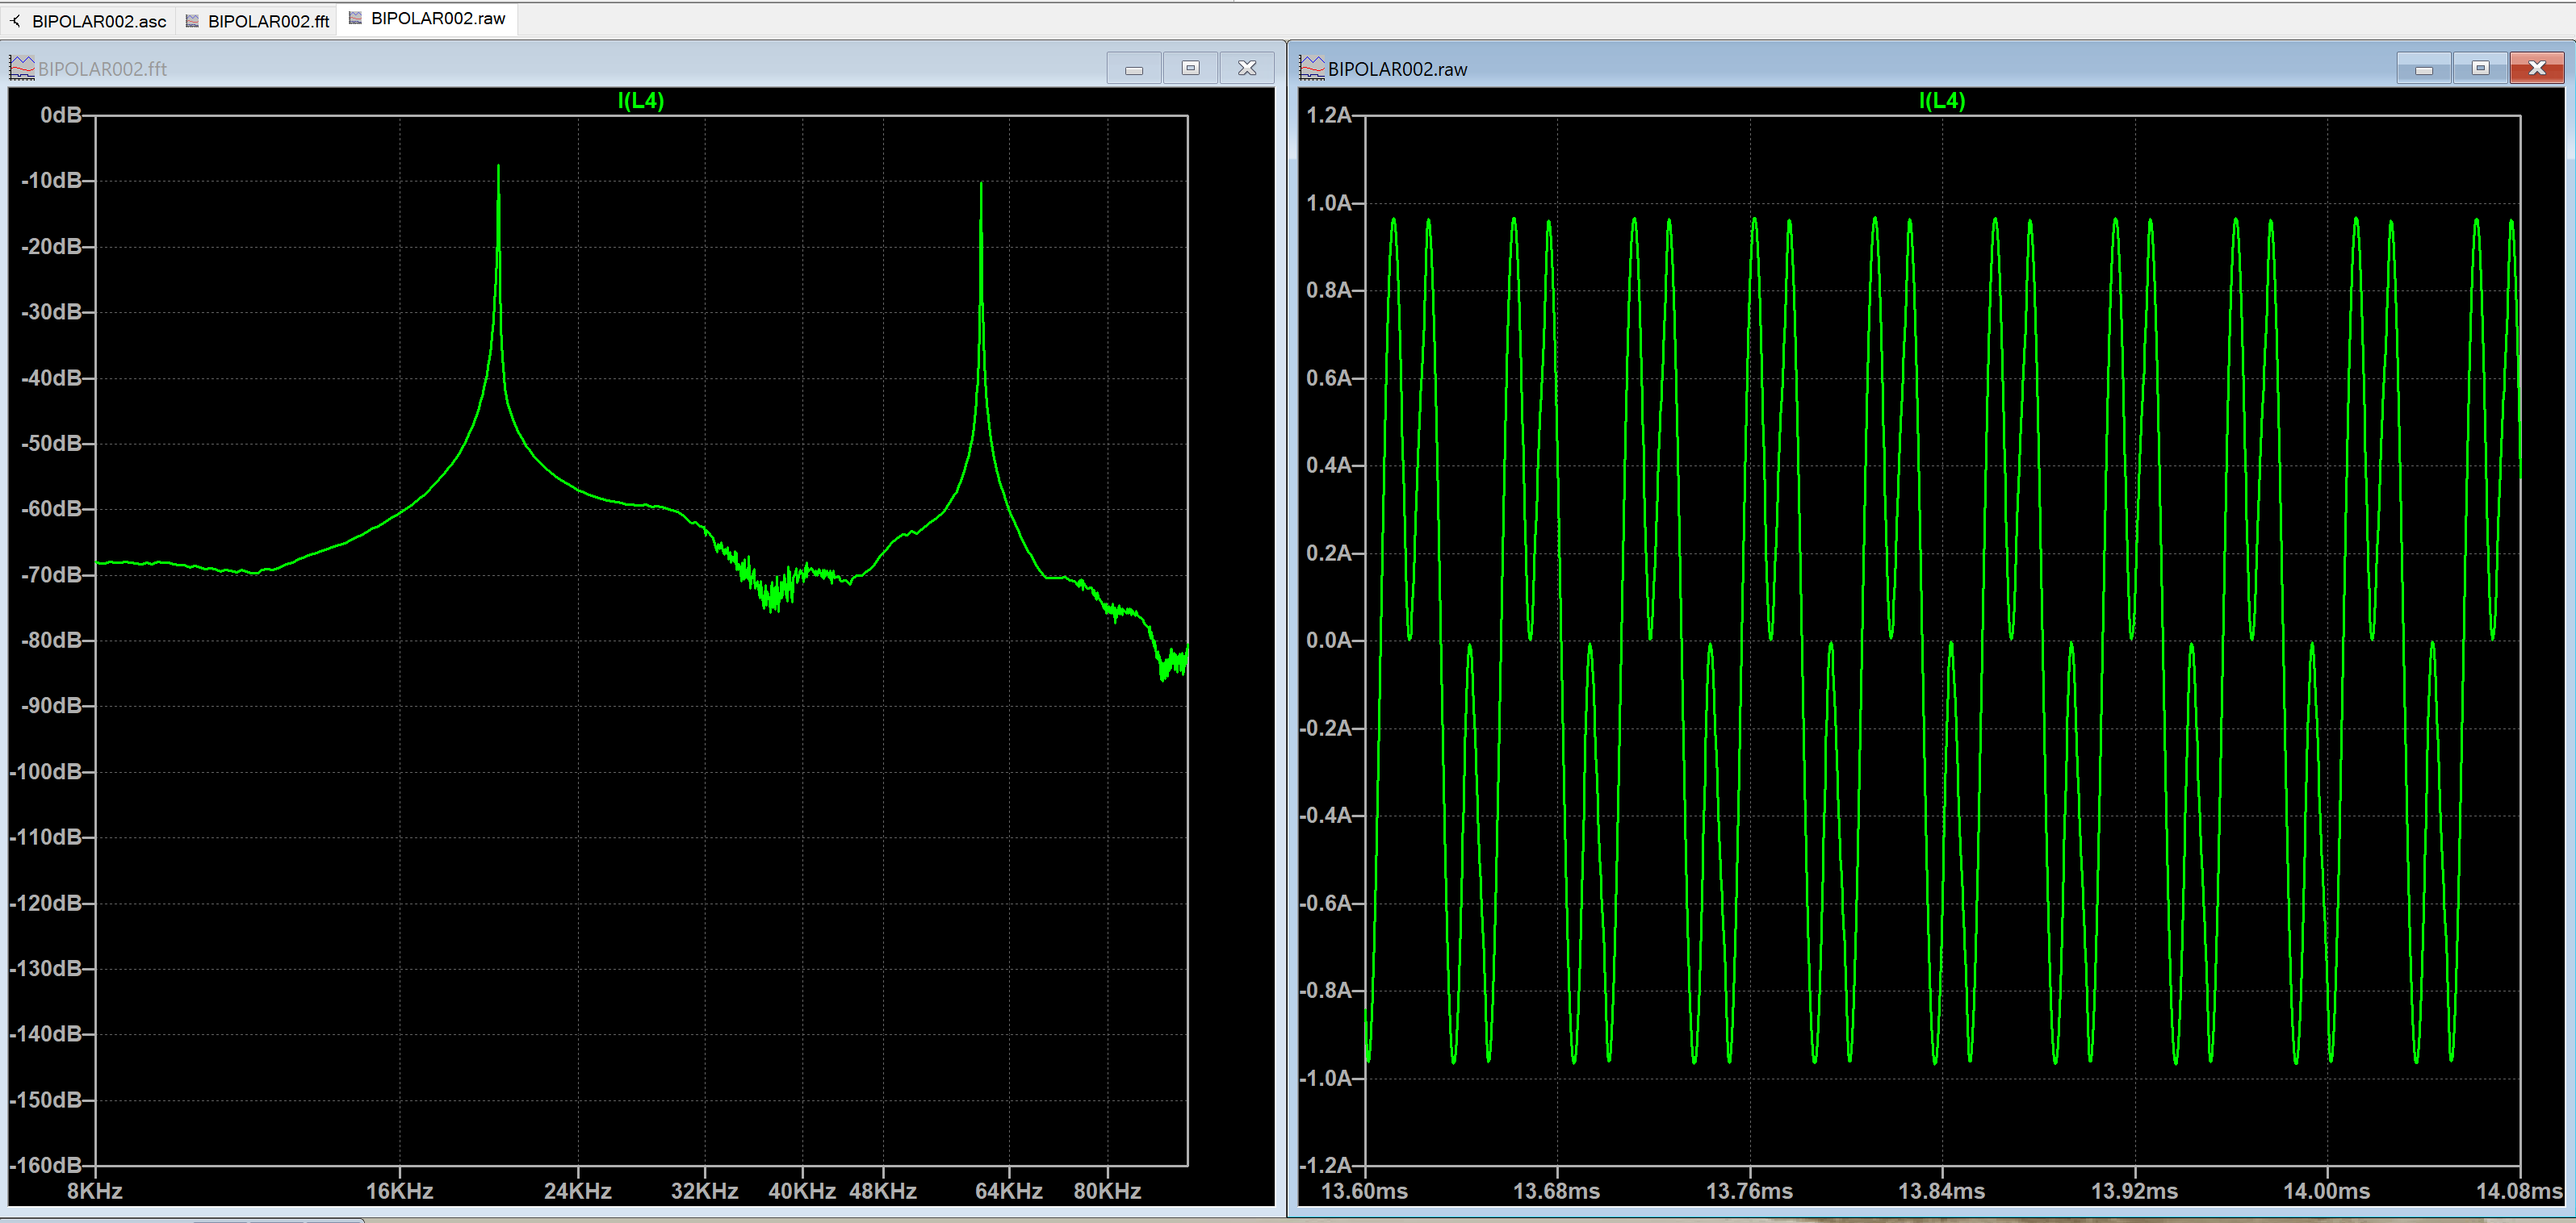Screen dimensions: 2576x1223
Task: Click the BIPOLAR002.fft window icon
Action: click(22, 68)
